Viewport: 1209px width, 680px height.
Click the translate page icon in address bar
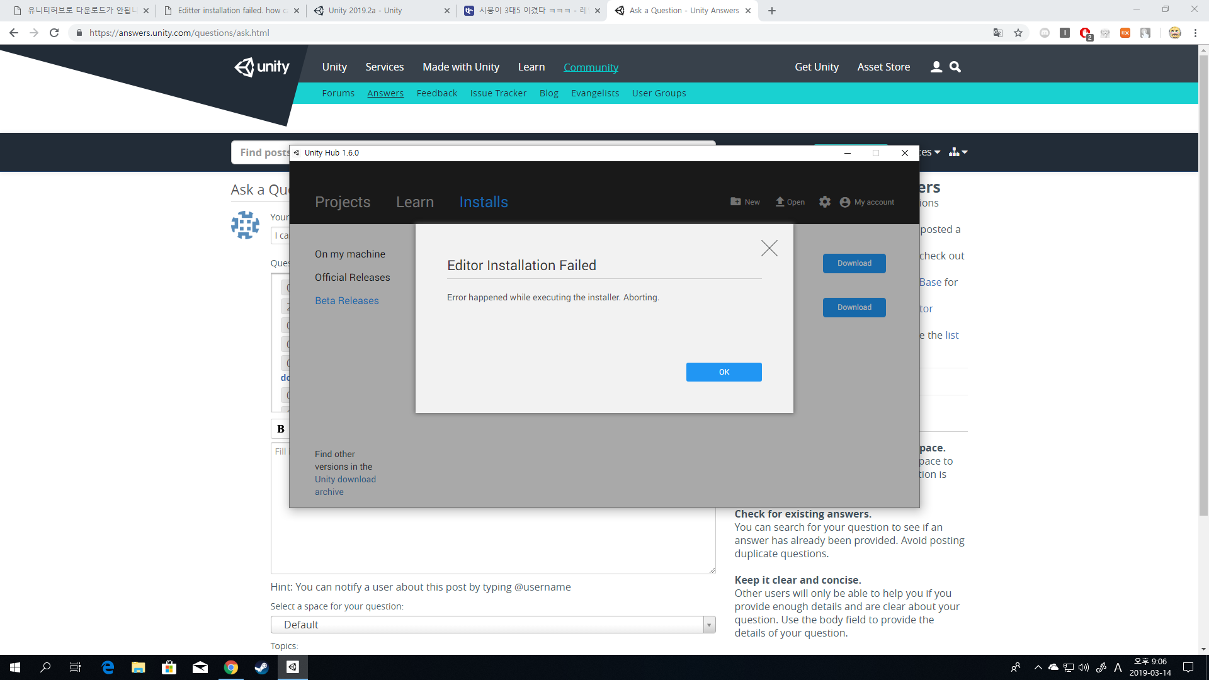[x=998, y=33]
